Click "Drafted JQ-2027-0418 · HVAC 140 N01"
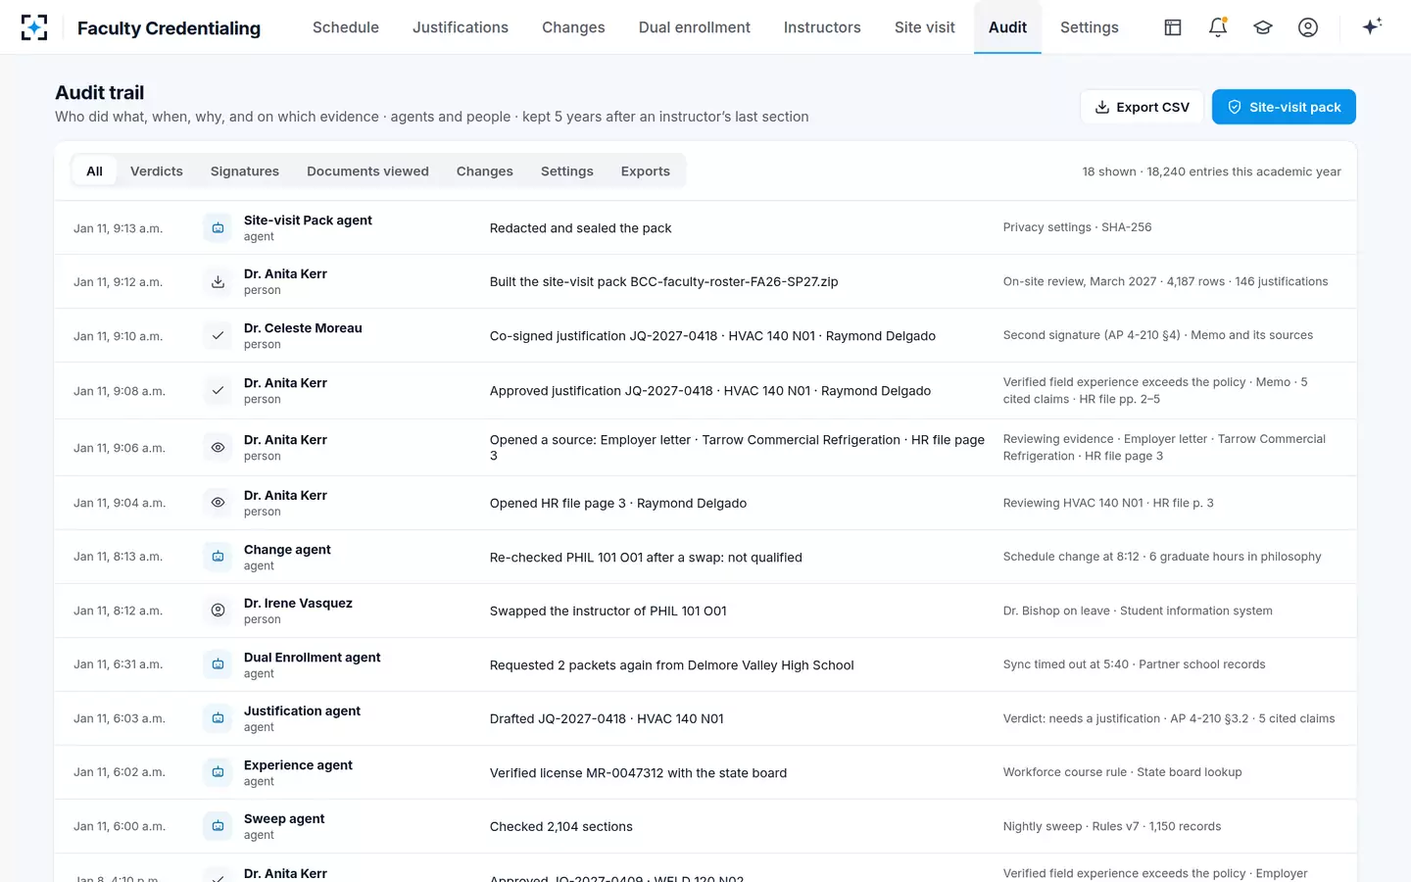Screen dimensions: 1411x882 click(607, 719)
